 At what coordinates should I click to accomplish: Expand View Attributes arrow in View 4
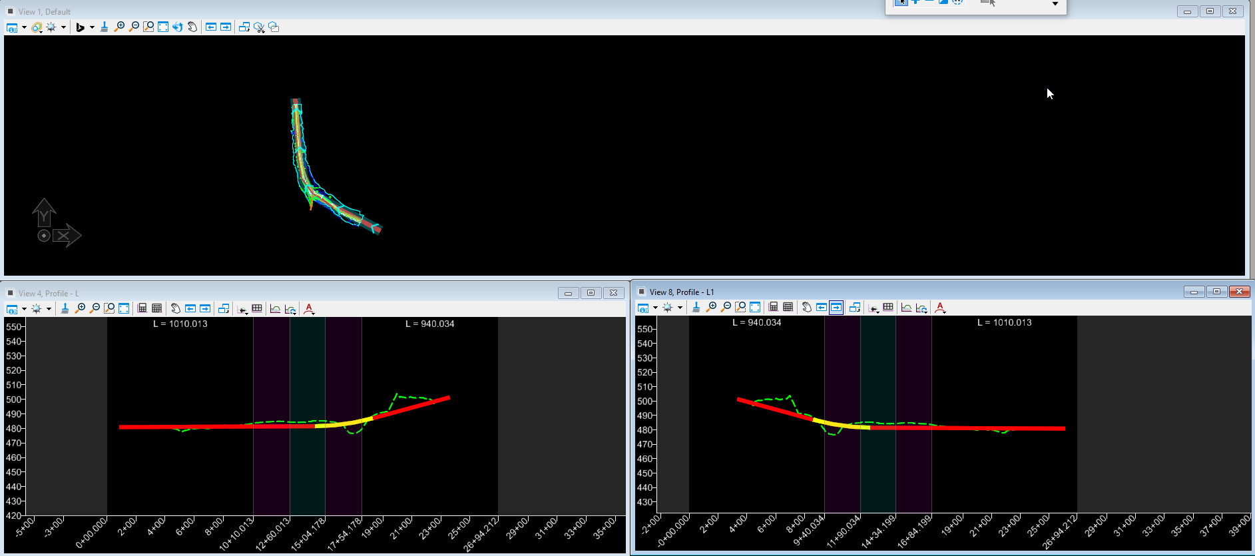click(x=24, y=309)
